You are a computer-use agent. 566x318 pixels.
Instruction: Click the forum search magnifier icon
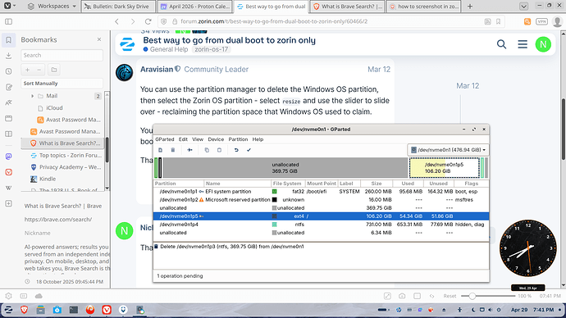501,44
